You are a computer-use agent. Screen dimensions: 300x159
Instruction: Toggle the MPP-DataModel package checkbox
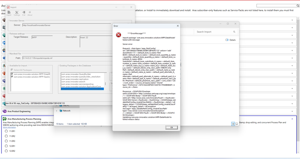12,74
